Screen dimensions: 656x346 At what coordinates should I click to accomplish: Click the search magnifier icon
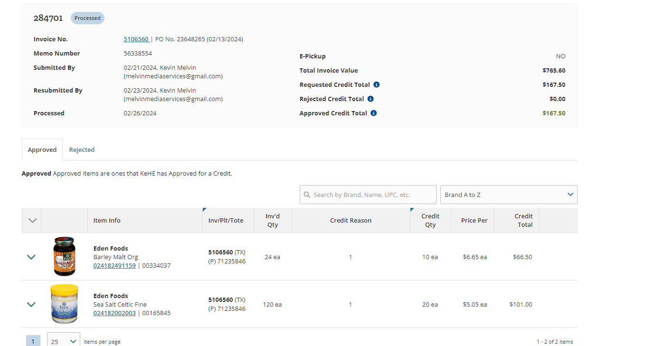(x=307, y=195)
